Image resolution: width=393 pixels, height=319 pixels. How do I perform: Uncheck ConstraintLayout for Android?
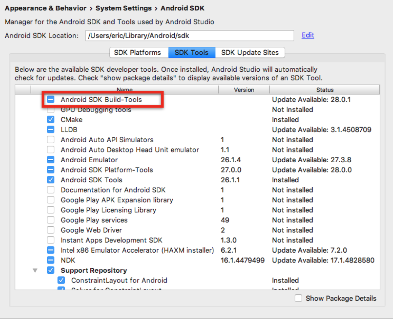[x=62, y=280]
